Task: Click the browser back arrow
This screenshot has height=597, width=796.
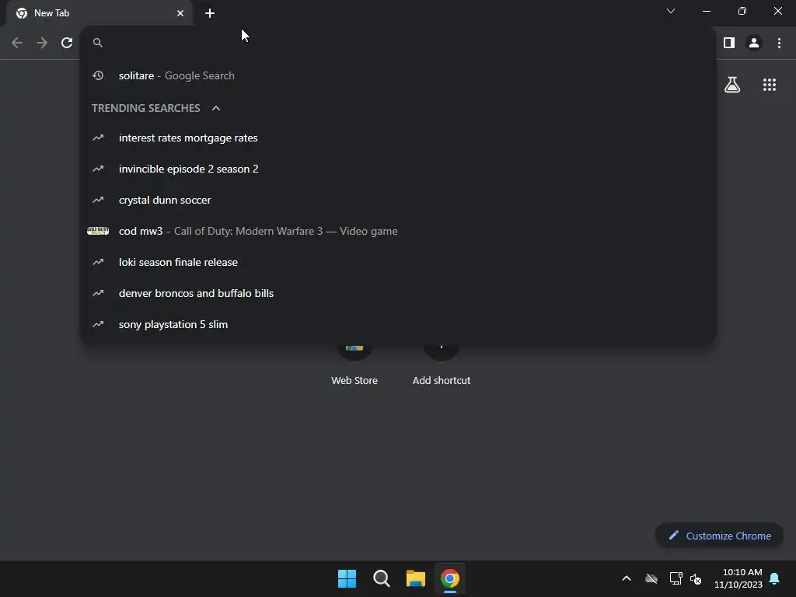Action: coord(17,43)
